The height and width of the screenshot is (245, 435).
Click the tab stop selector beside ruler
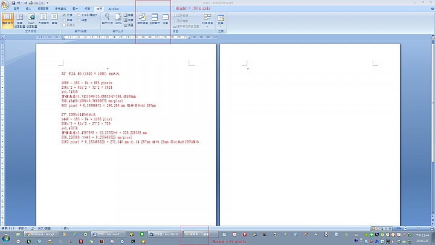pos(2,38)
